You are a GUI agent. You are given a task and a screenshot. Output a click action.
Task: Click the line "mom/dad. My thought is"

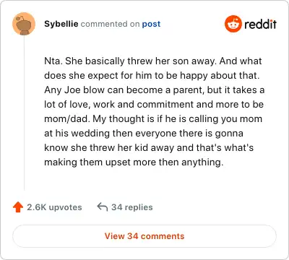click(153, 119)
